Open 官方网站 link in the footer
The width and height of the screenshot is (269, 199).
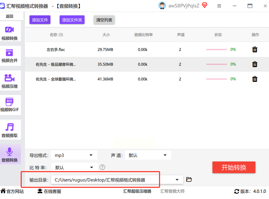[x=12, y=191]
